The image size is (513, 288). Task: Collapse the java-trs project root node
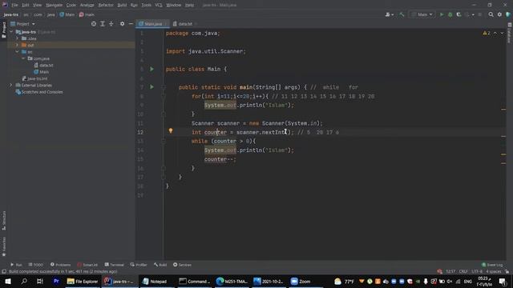11,32
